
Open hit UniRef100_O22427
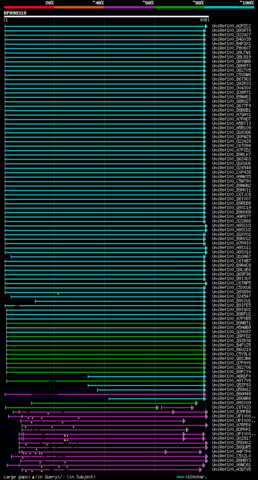click(231, 35)
